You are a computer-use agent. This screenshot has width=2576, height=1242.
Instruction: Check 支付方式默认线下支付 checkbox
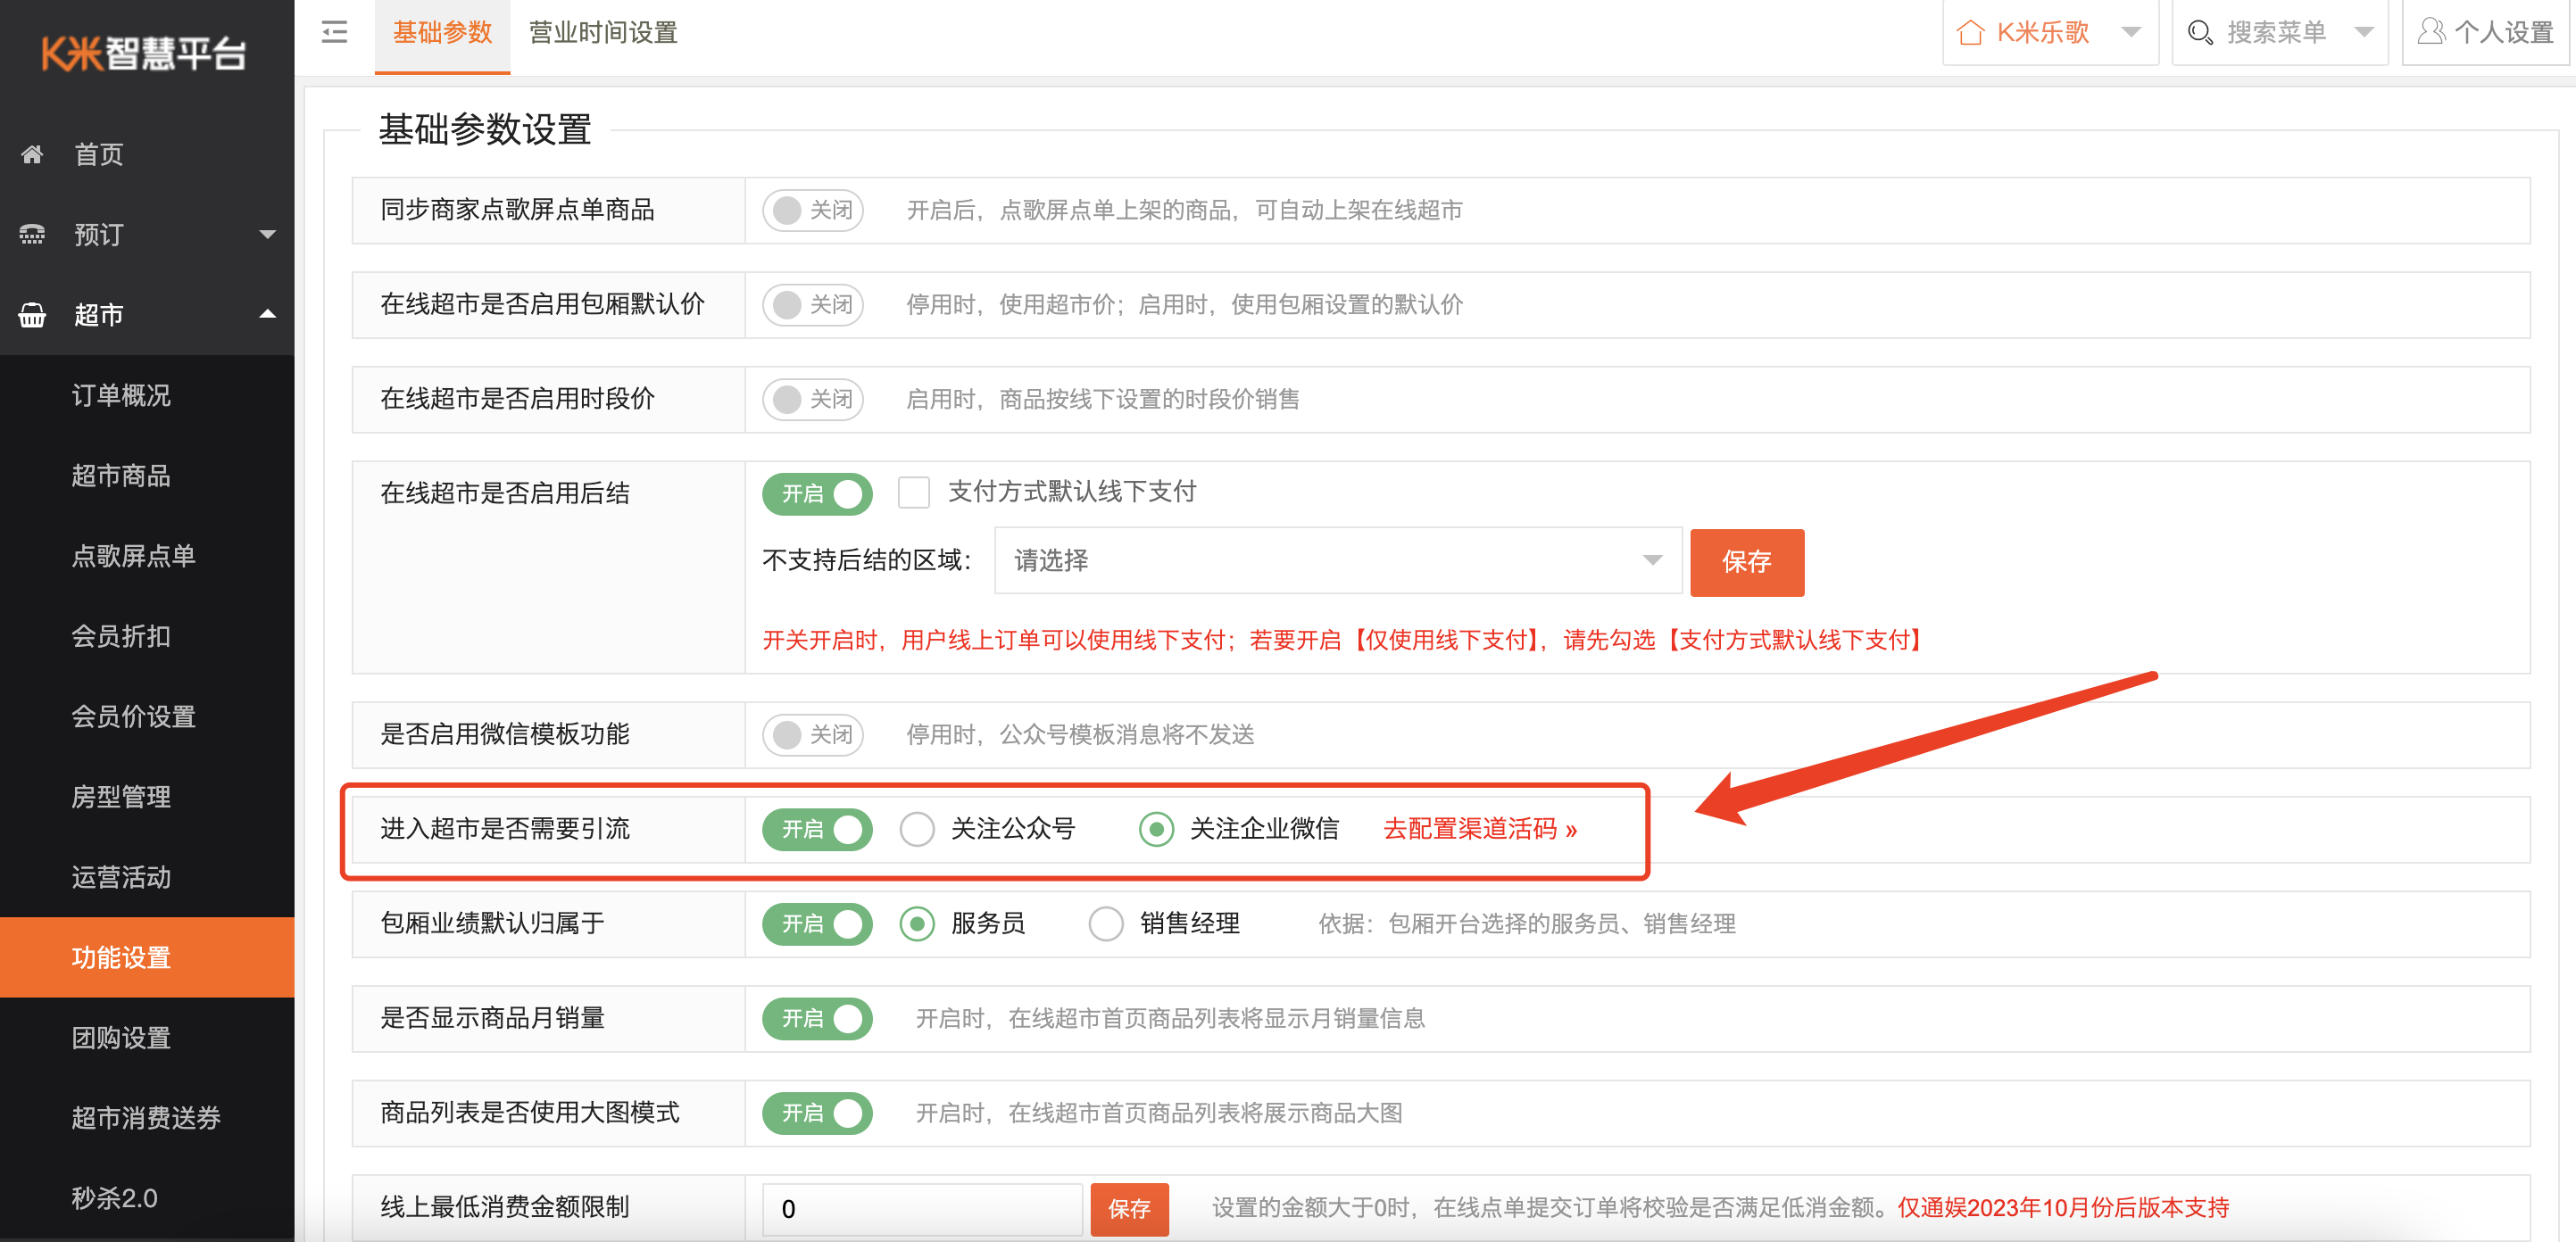pos(913,492)
